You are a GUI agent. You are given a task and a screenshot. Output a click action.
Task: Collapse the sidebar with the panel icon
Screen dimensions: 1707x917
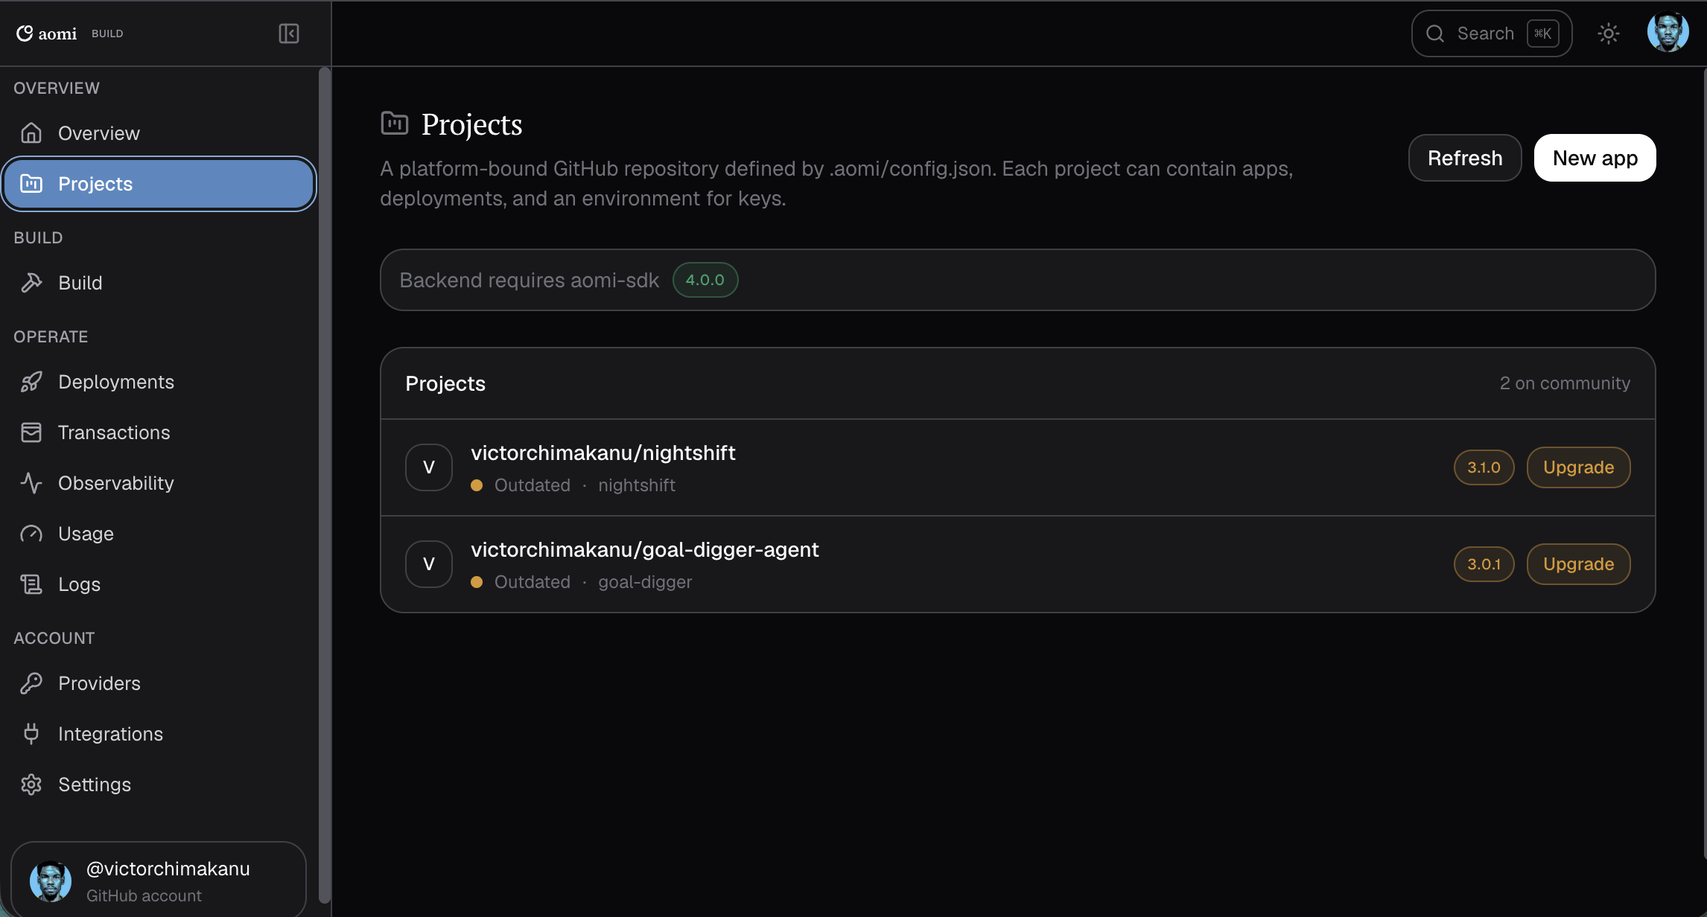tap(289, 33)
